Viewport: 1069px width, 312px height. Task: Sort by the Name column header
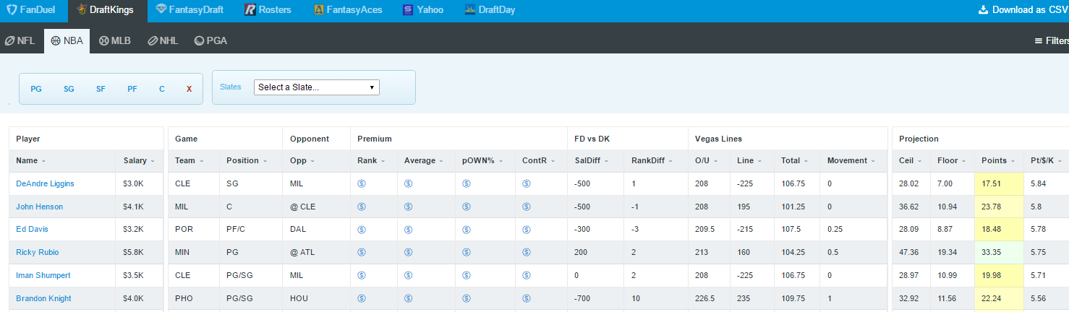31,160
